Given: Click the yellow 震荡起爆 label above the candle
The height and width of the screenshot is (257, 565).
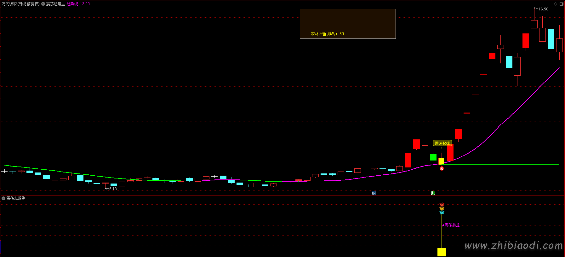Looking at the screenshot, I should 442,143.
